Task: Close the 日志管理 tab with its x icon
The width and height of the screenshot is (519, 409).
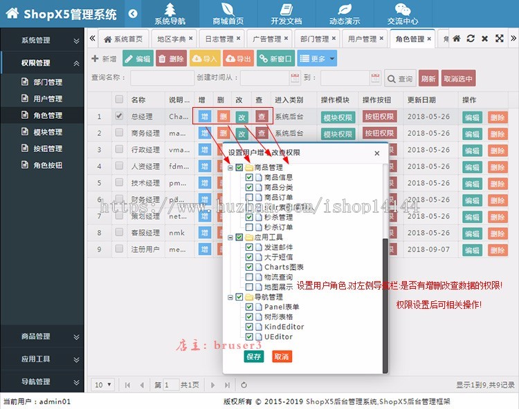Action: (x=238, y=38)
